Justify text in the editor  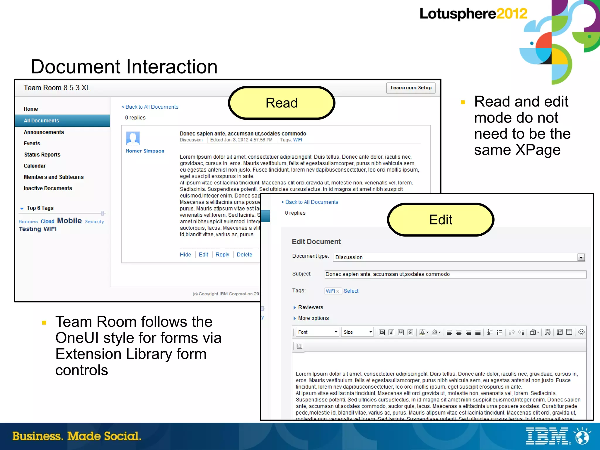point(478,332)
